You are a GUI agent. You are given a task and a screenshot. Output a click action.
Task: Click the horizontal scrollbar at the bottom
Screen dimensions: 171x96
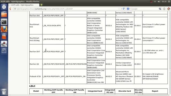[x=74, y=95]
